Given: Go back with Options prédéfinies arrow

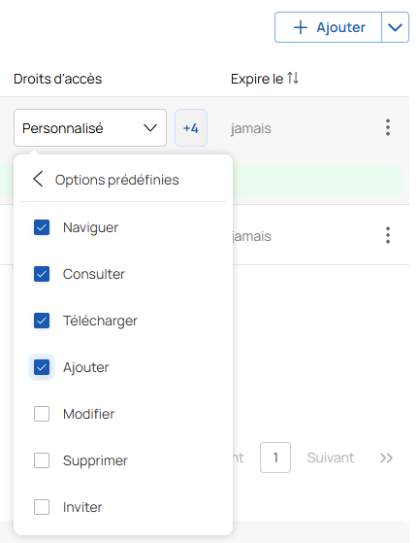Looking at the screenshot, I should pyautogui.click(x=38, y=179).
